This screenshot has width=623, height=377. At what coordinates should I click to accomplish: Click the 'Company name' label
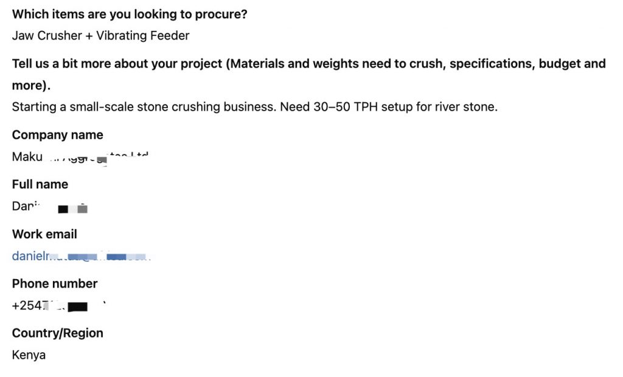[58, 135]
